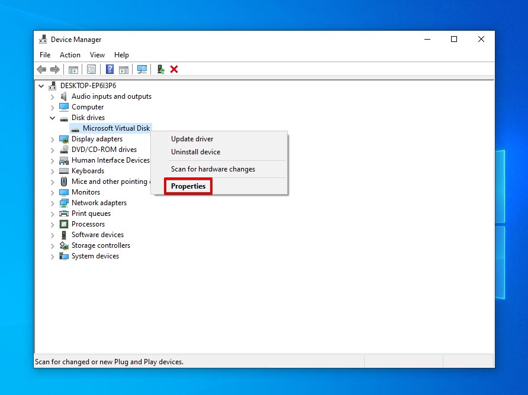Click the red X uninstall device icon
Viewport: 528px width, 395px height.
174,69
